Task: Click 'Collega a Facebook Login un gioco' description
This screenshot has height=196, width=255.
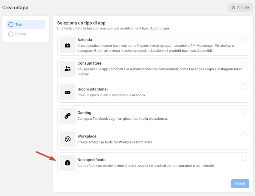Action: (123, 119)
